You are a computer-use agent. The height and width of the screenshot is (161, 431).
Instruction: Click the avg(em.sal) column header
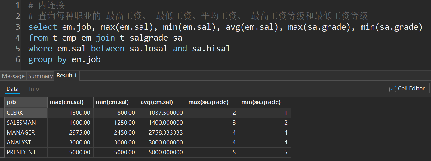pos(162,102)
